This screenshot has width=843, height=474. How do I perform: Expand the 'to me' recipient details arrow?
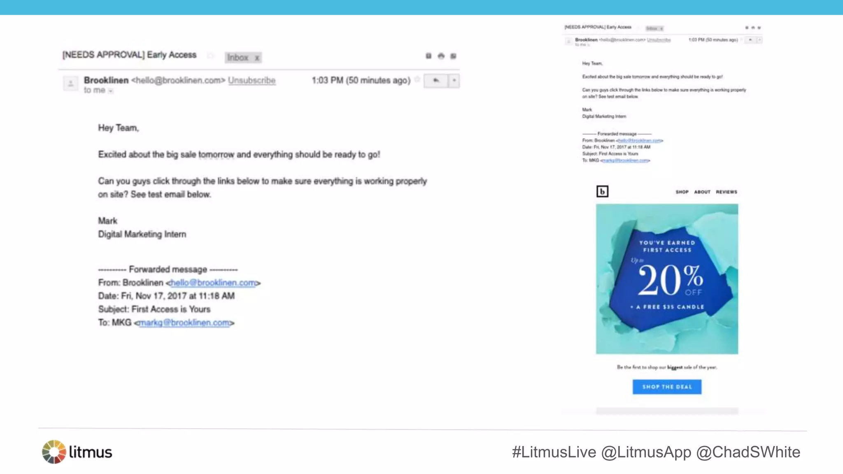tap(111, 91)
